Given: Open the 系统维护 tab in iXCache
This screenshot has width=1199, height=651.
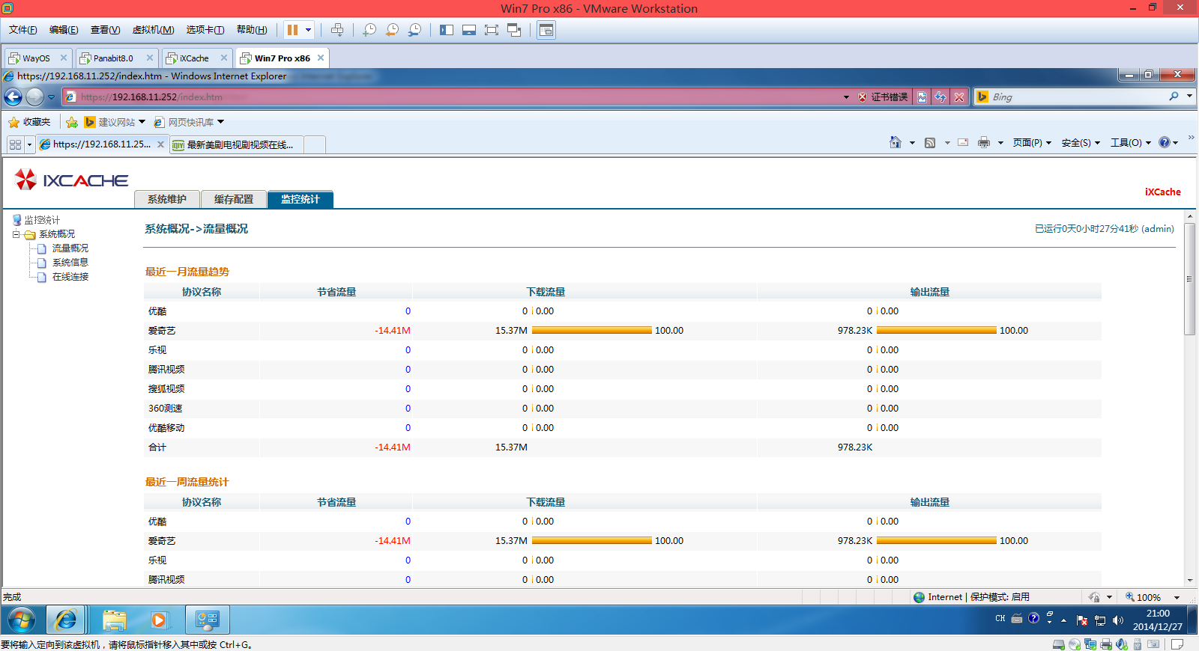Looking at the screenshot, I should 166,199.
